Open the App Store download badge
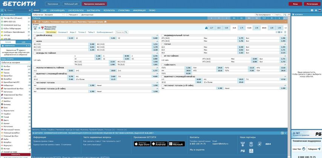 coord(142,144)
